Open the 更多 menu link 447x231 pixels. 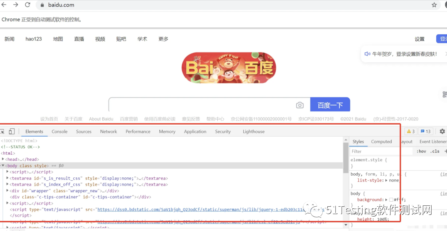[163, 39]
